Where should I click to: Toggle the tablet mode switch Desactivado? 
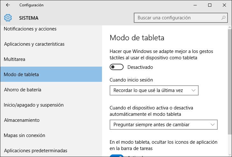(116, 67)
